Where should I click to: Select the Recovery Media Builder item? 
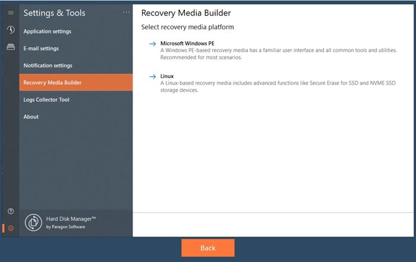click(52, 83)
